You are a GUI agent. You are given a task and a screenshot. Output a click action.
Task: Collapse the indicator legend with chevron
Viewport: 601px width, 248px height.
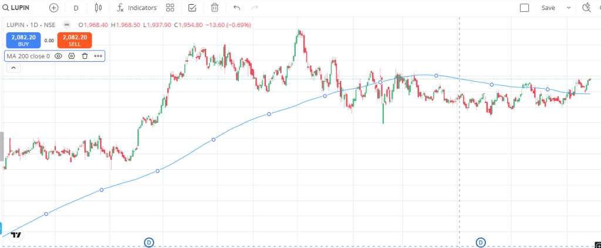pos(12,68)
